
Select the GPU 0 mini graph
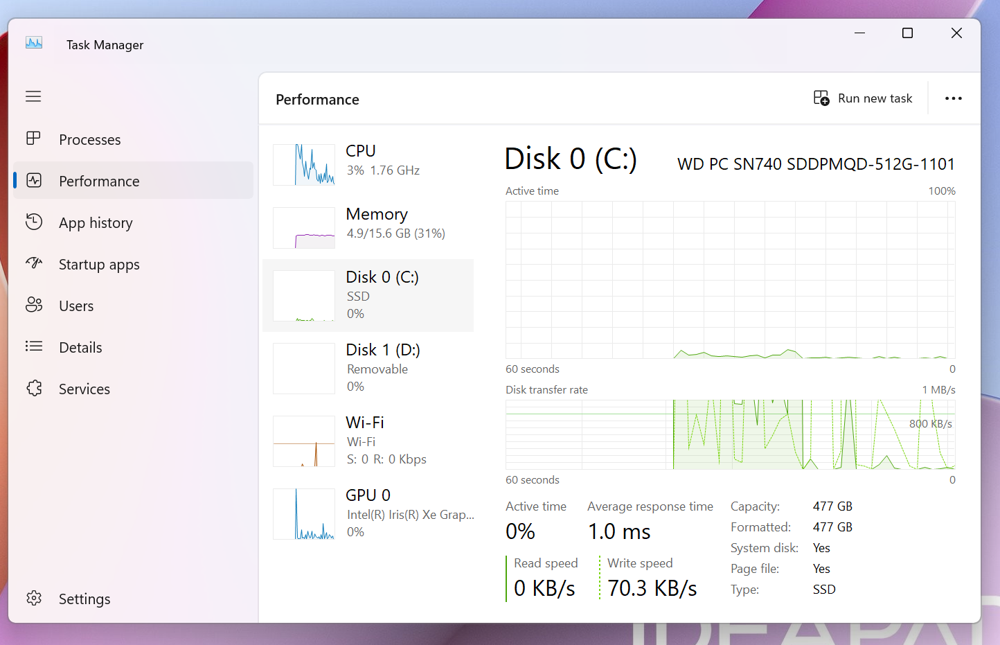pos(304,514)
